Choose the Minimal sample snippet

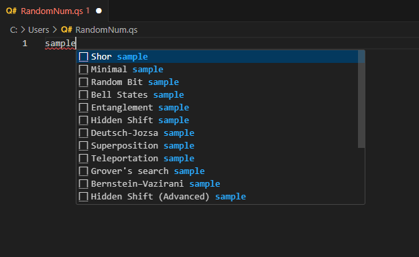[217, 70]
